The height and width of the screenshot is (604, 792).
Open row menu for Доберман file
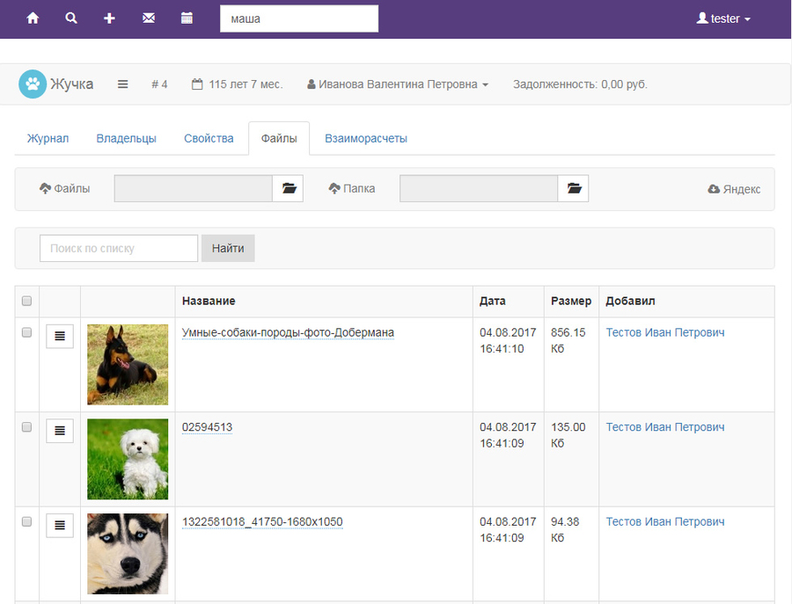click(x=60, y=336)
